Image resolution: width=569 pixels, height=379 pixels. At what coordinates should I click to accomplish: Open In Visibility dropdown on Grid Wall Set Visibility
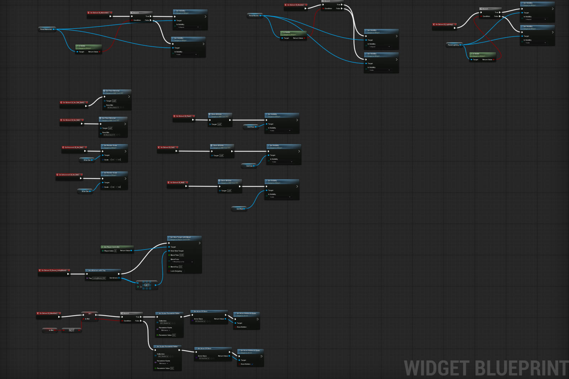point(280,197)
